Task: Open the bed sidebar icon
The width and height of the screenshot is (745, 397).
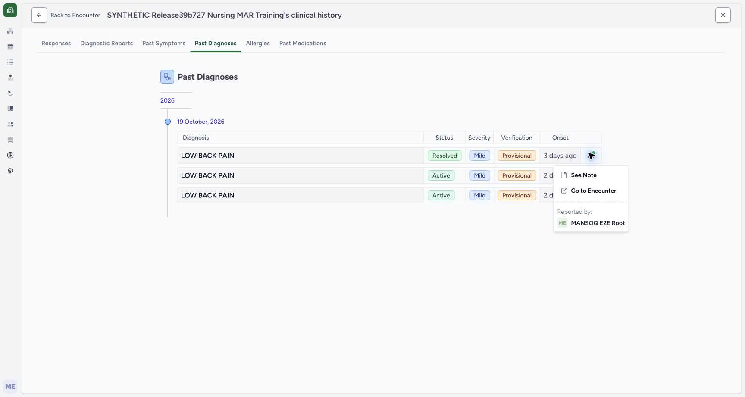Action: (10, 140)
